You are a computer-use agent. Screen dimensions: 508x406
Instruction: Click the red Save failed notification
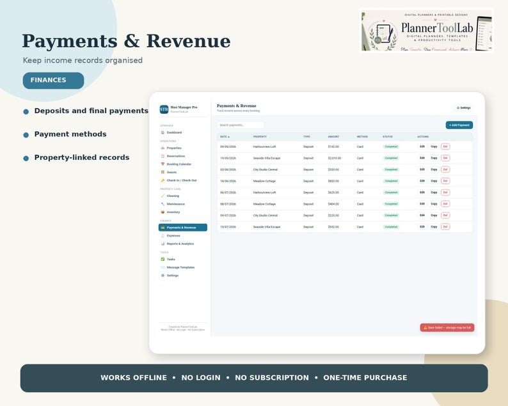point(447,327)
